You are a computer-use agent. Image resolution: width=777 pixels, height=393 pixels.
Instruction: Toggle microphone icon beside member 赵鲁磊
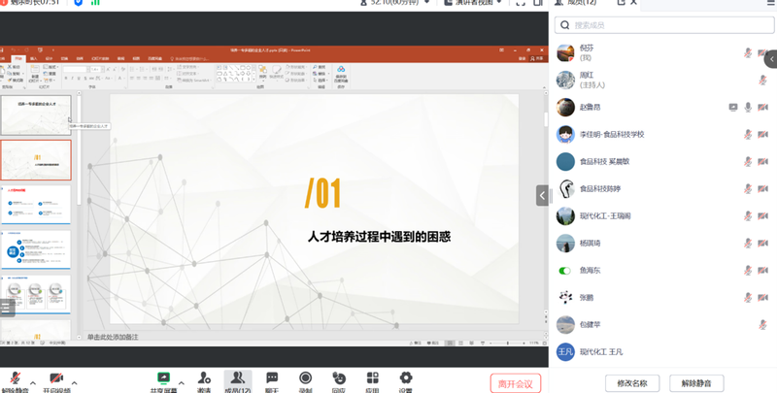748,107
